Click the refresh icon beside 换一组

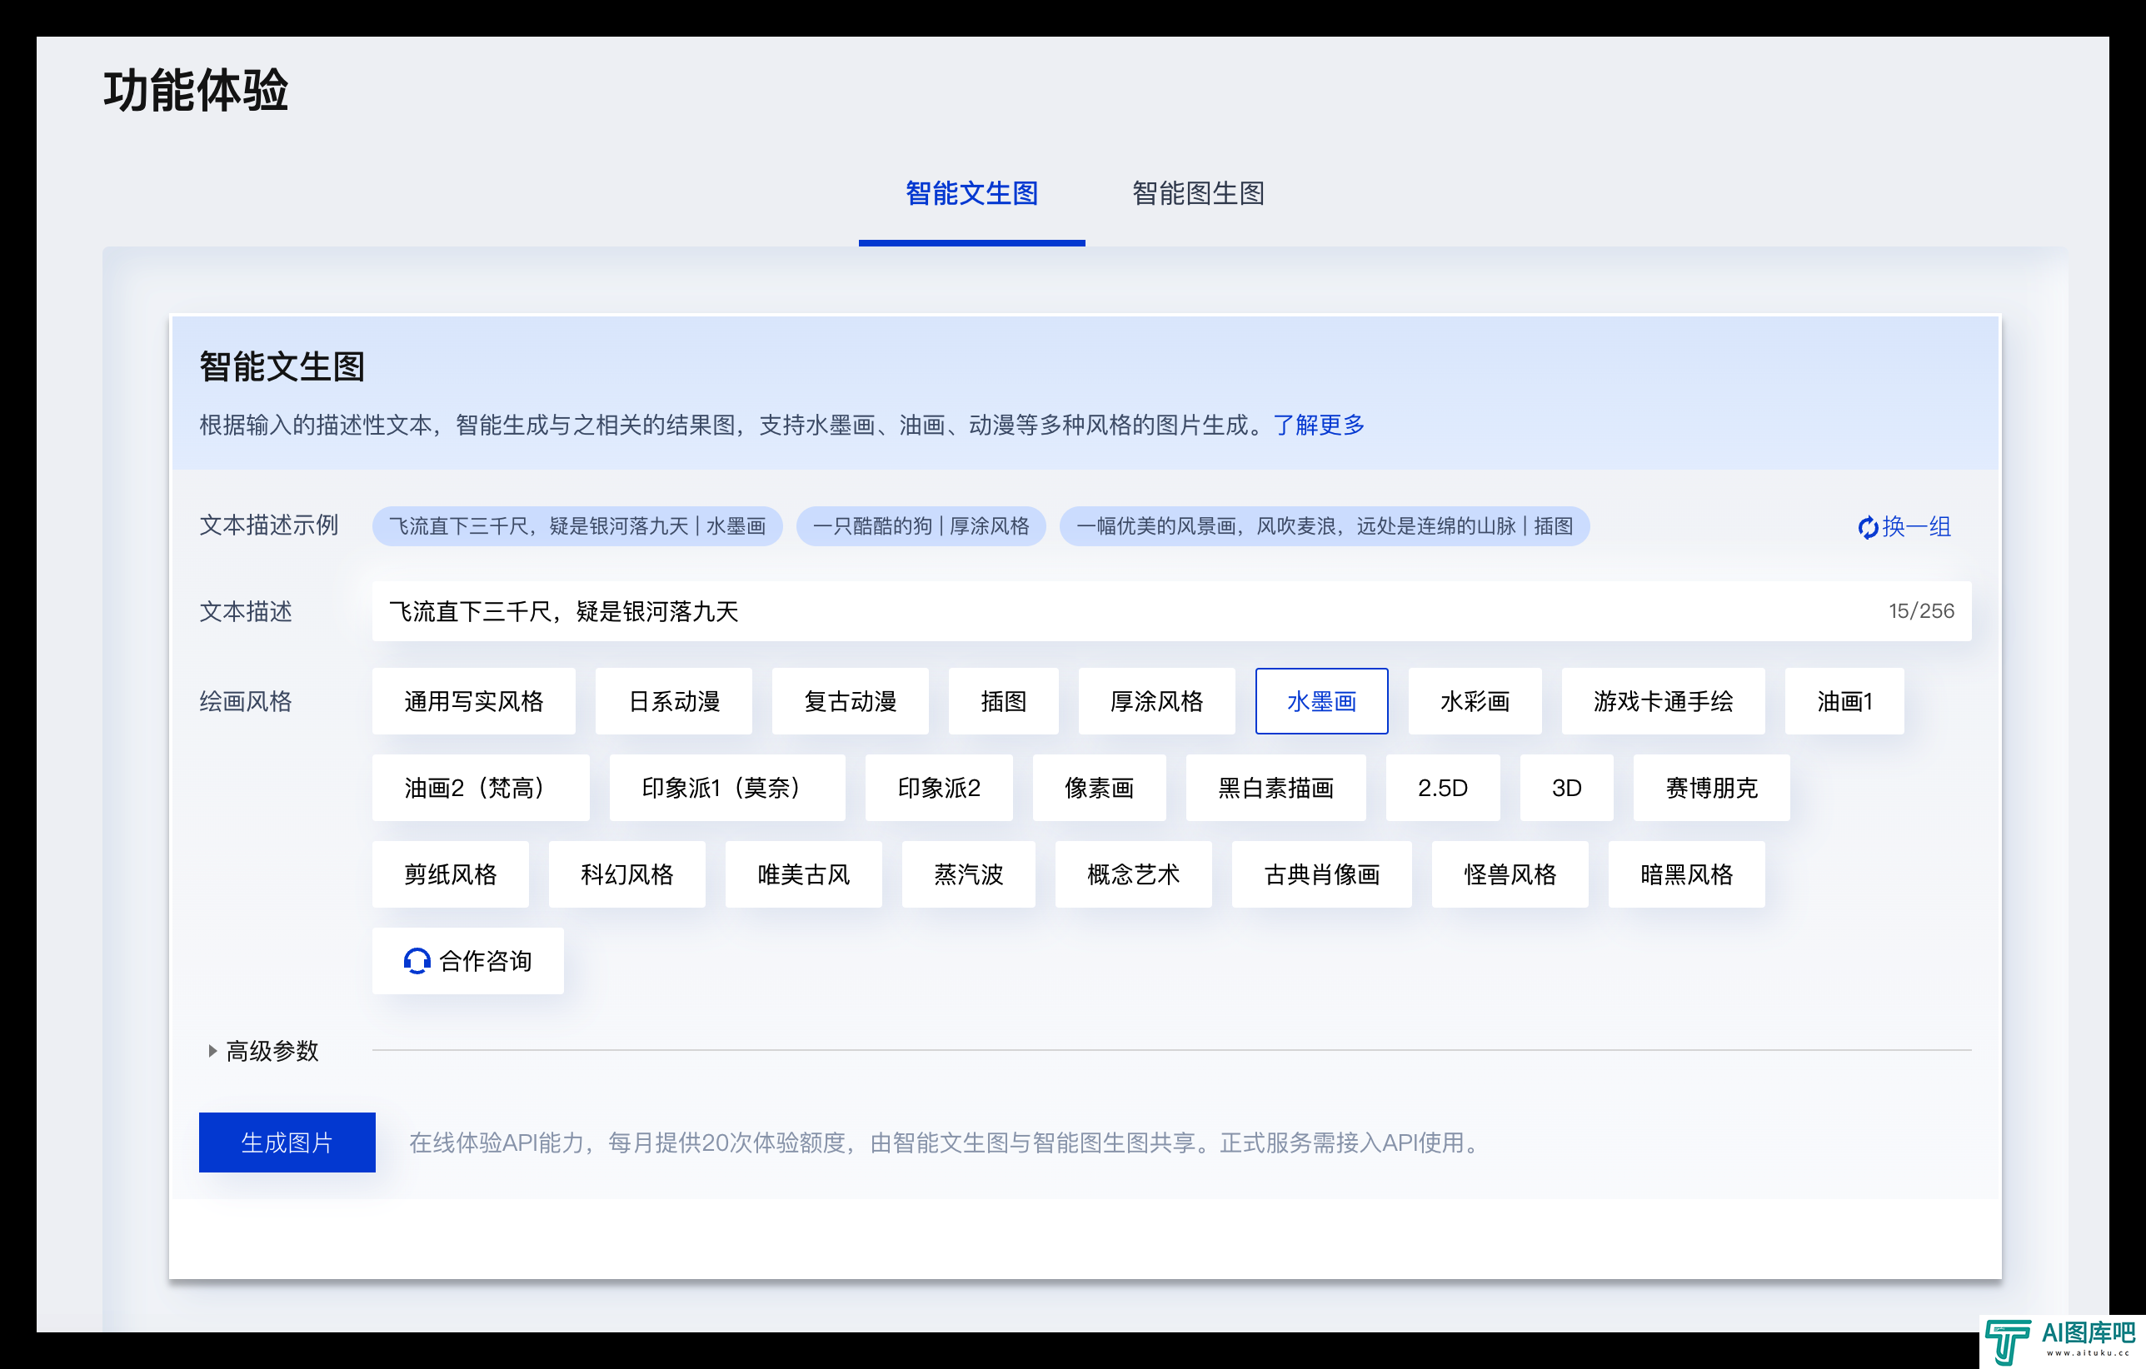(x=1867, y=527)
